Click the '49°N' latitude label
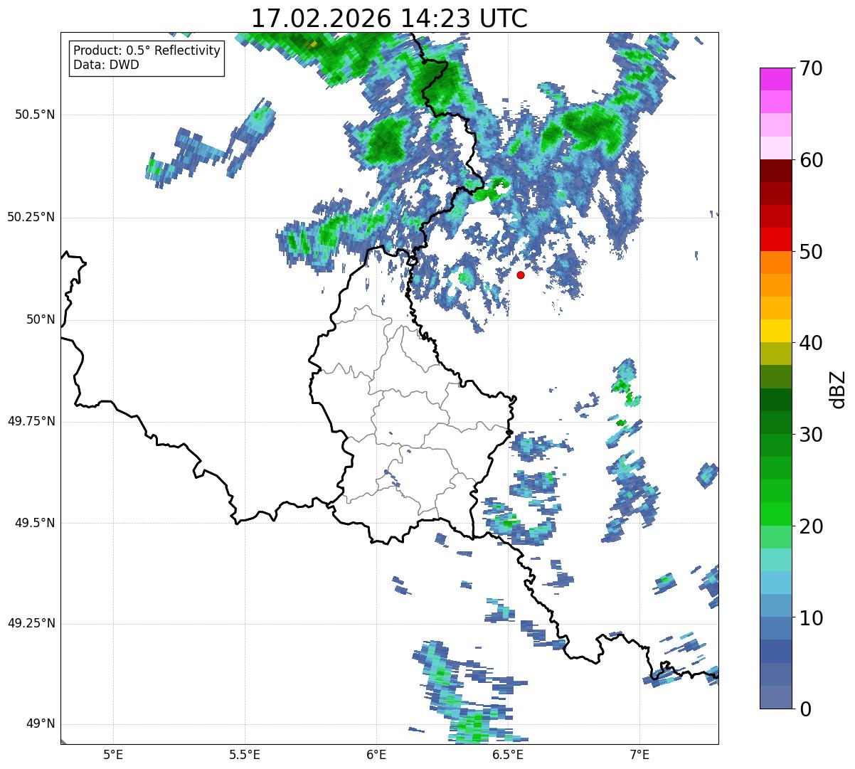 coord(41,724)
